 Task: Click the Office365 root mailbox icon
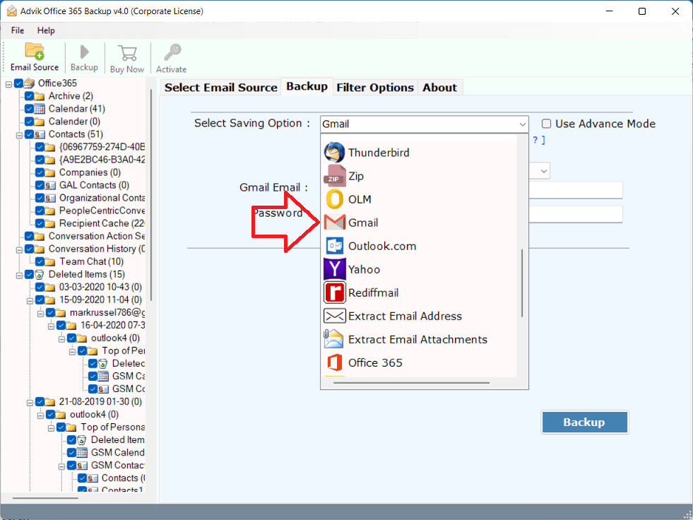tap(29, 83)
